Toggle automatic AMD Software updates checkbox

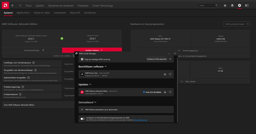click(82, 109)
